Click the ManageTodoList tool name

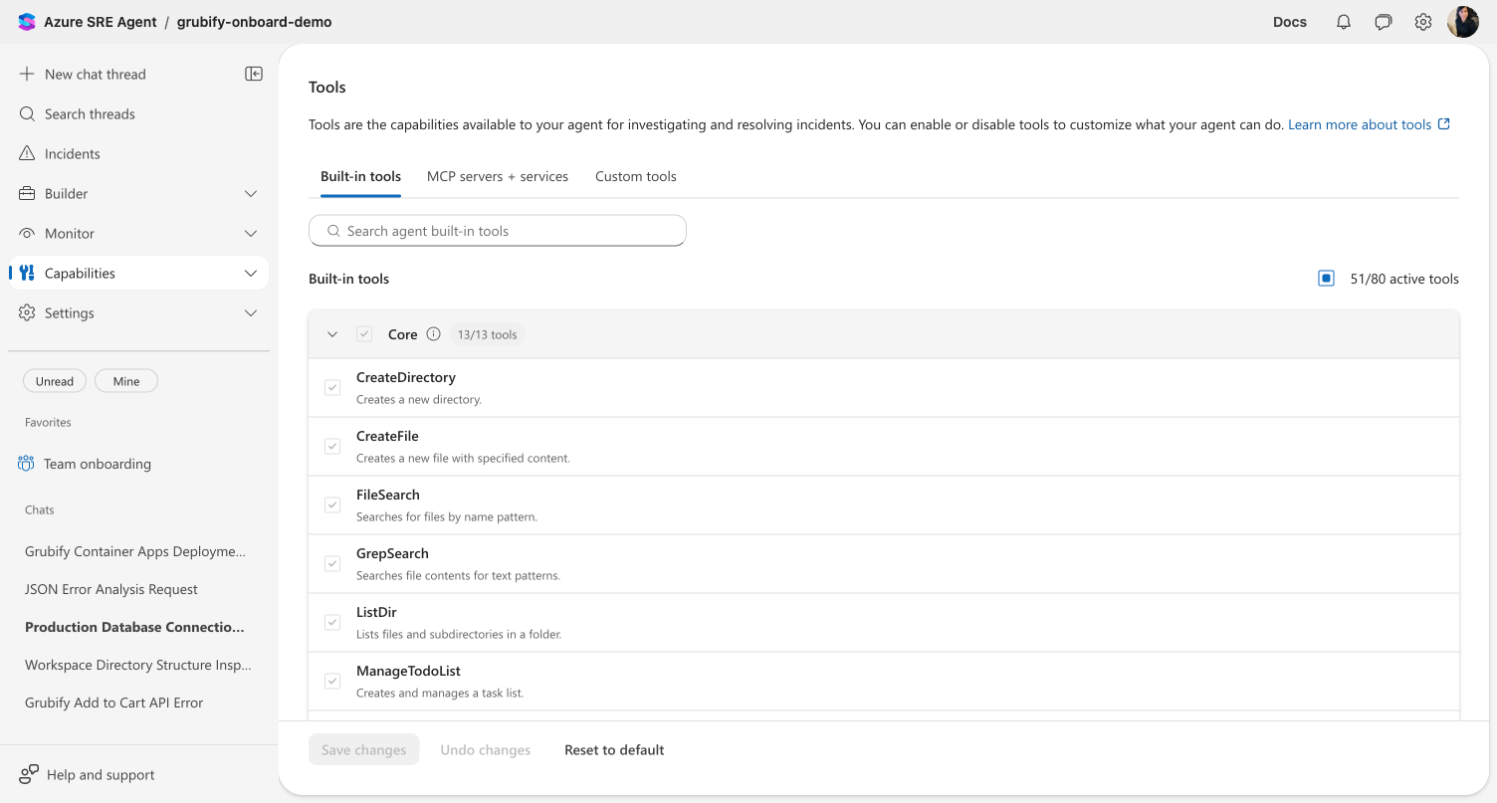(408, 671)
